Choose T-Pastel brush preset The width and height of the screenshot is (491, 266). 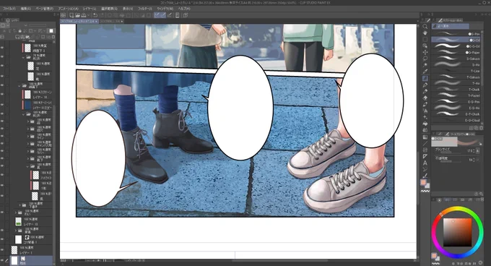(x=457, y=96)
